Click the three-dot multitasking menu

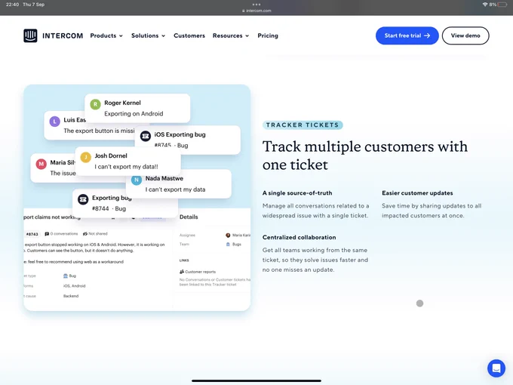coord(256,5)
